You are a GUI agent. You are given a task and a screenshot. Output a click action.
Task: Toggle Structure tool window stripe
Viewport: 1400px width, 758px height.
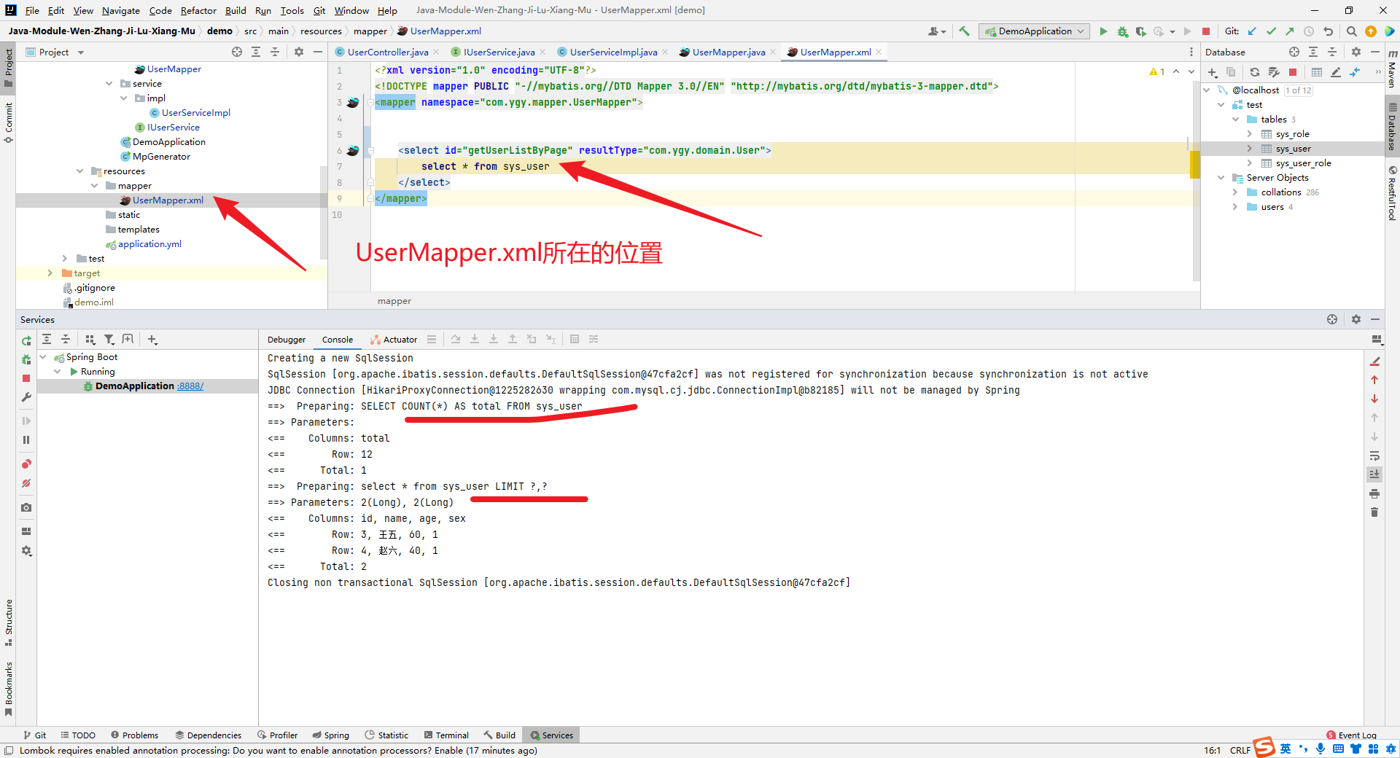click(x=8, y=622)
